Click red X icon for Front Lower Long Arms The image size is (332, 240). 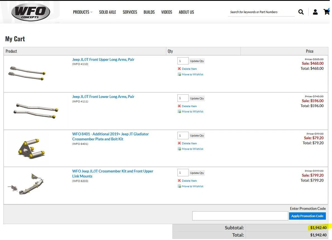(179, 106)
